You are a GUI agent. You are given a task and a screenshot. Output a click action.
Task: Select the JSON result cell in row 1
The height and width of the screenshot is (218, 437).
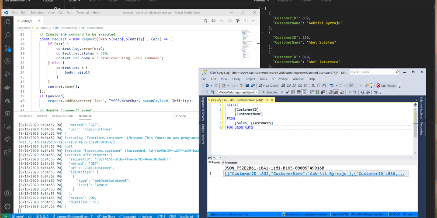coord(316,174)
